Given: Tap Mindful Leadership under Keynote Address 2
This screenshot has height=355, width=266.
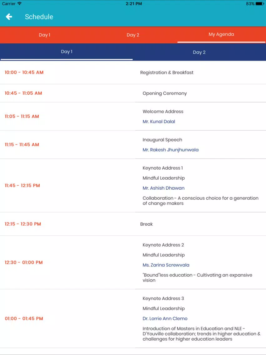Looking at the screenshot, I should (164, 255).
